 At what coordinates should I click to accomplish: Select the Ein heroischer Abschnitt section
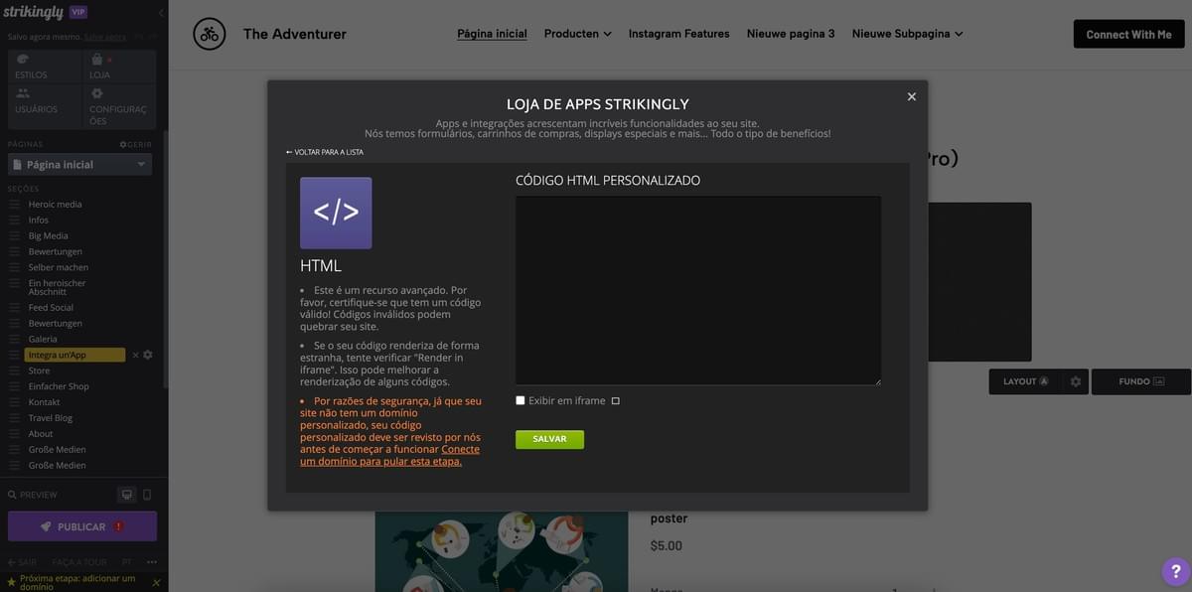(58, 287)
